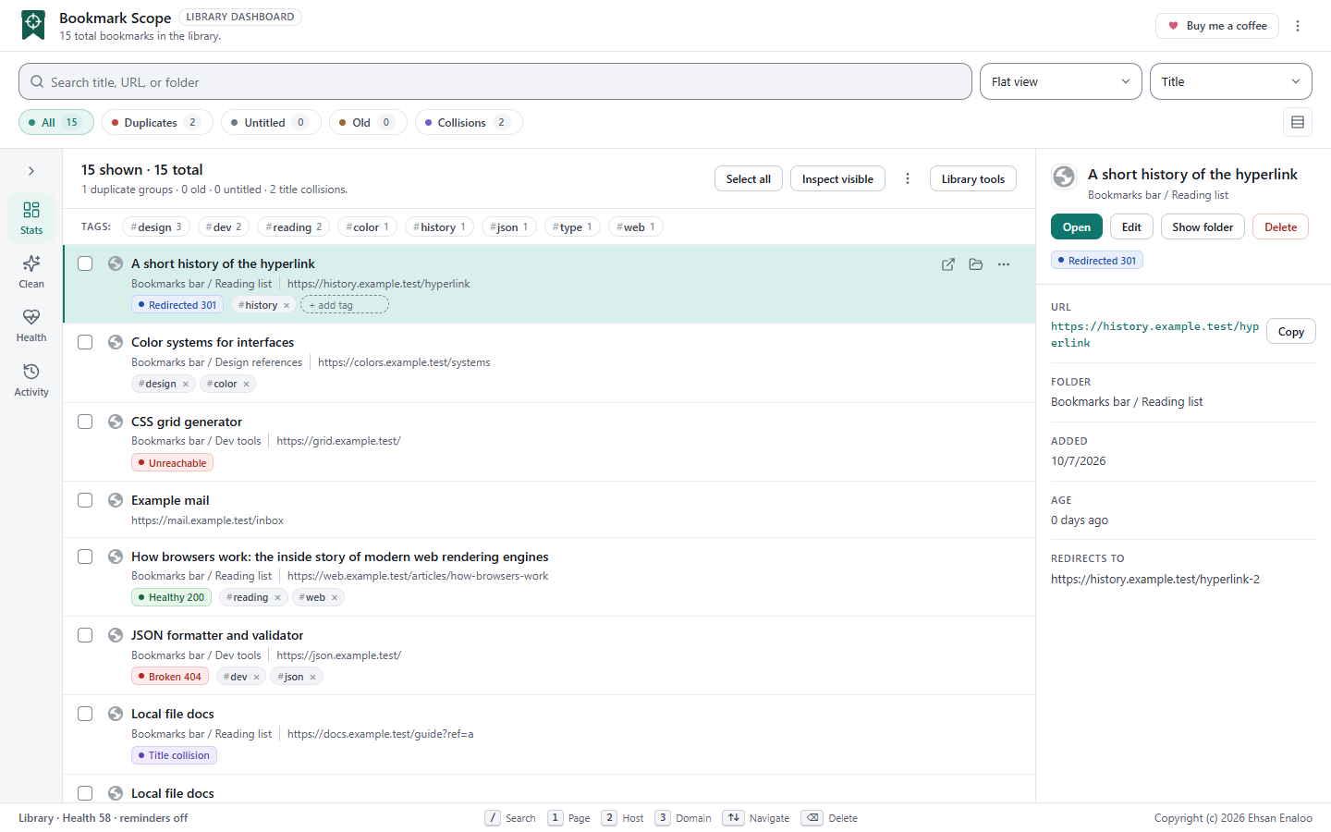
Task: Expand the sidebar with the chevron arrow
Action: (x=31, y=171)
